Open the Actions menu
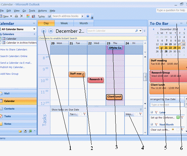187x156 pixels. pyautogui.click(x=42, y=11)
